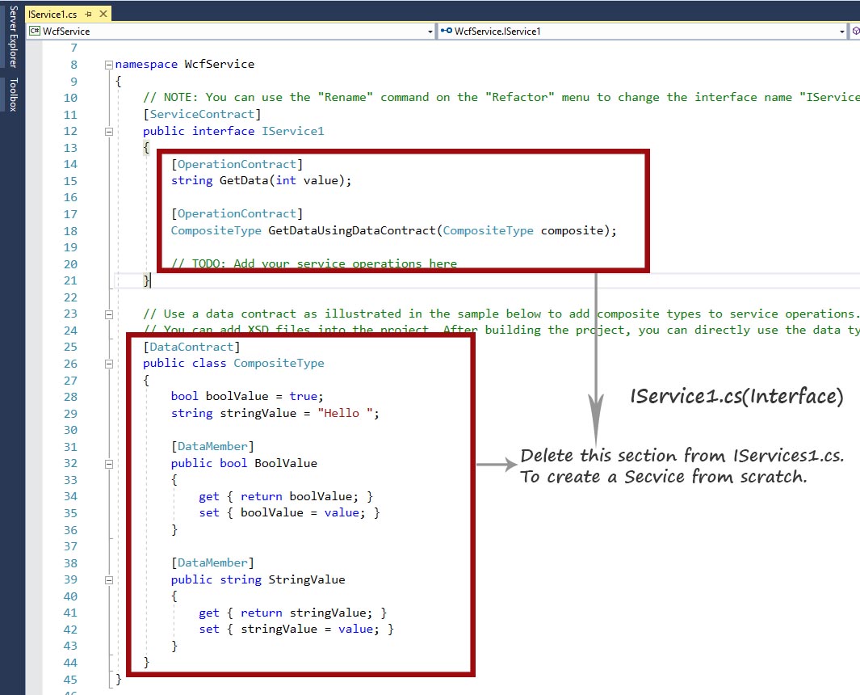
Task: Click the interface icon beside WcfService.IService1
Action: point(447,31)
